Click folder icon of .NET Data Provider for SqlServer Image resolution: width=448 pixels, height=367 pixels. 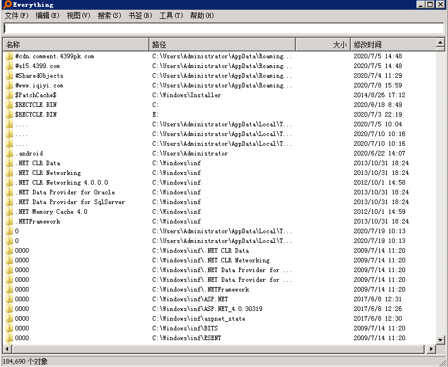click(x=9, y=202)
